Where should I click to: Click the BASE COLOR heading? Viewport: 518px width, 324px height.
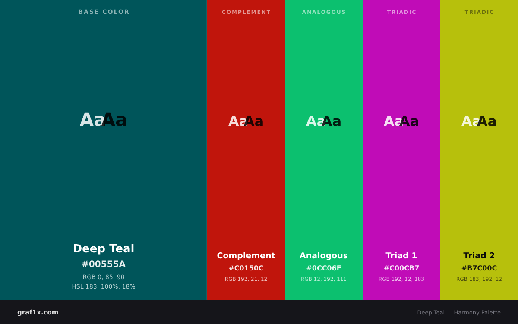[104, 12]
